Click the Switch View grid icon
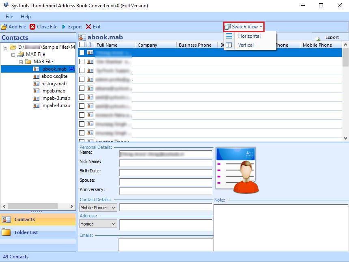Viewport: 349px width, 262px height. coord(228,27)
